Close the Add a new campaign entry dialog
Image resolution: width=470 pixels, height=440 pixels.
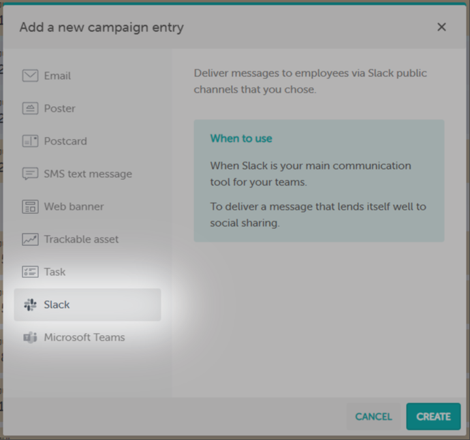441,27
